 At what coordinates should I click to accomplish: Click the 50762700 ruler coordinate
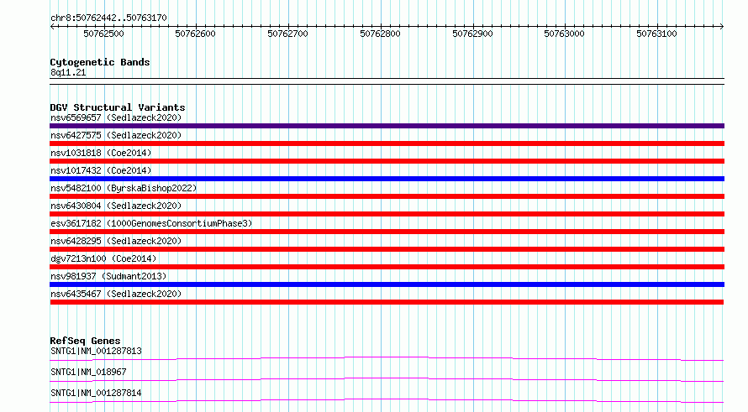287,34
